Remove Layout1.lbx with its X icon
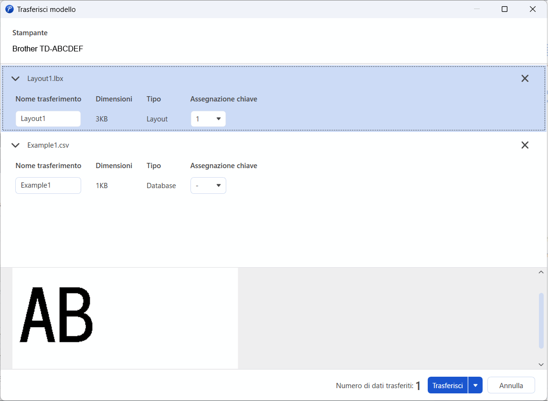This screenshot has height=401, width=548. pyautogui.click(x=525, y=79)
